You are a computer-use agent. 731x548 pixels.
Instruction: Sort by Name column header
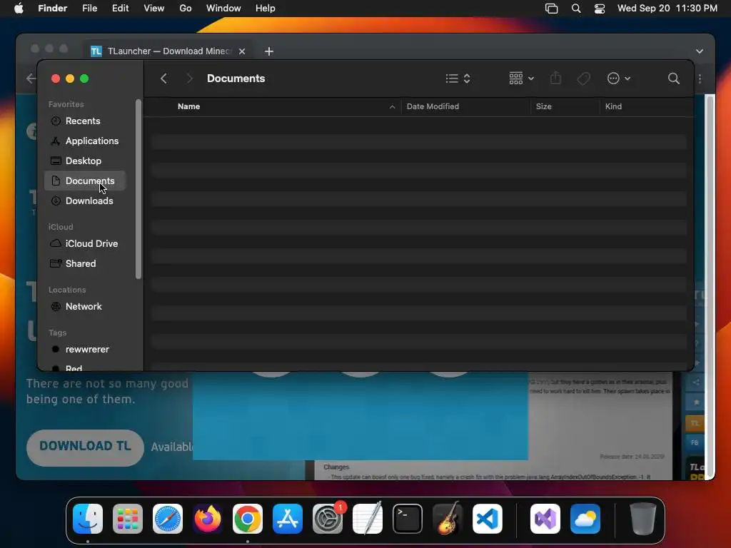click(188, 106)
